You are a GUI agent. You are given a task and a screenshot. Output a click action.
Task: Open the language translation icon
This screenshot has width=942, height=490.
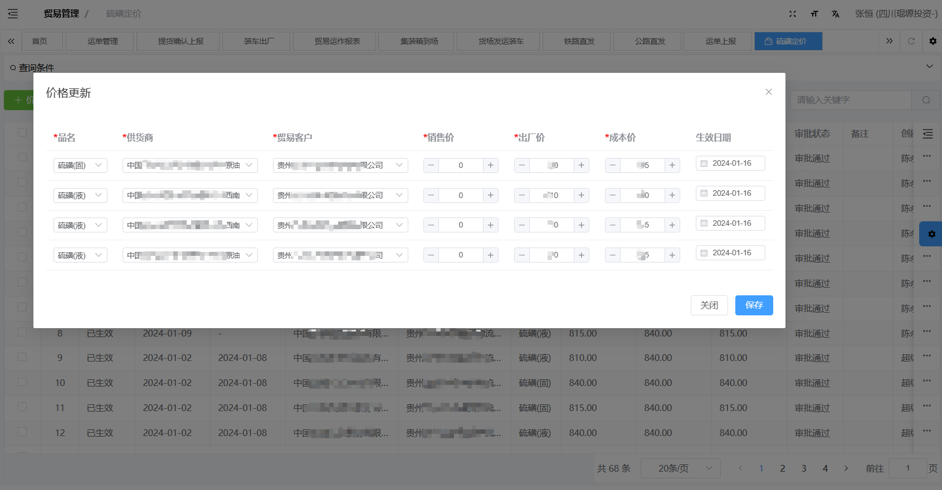[x=835, y=14]
